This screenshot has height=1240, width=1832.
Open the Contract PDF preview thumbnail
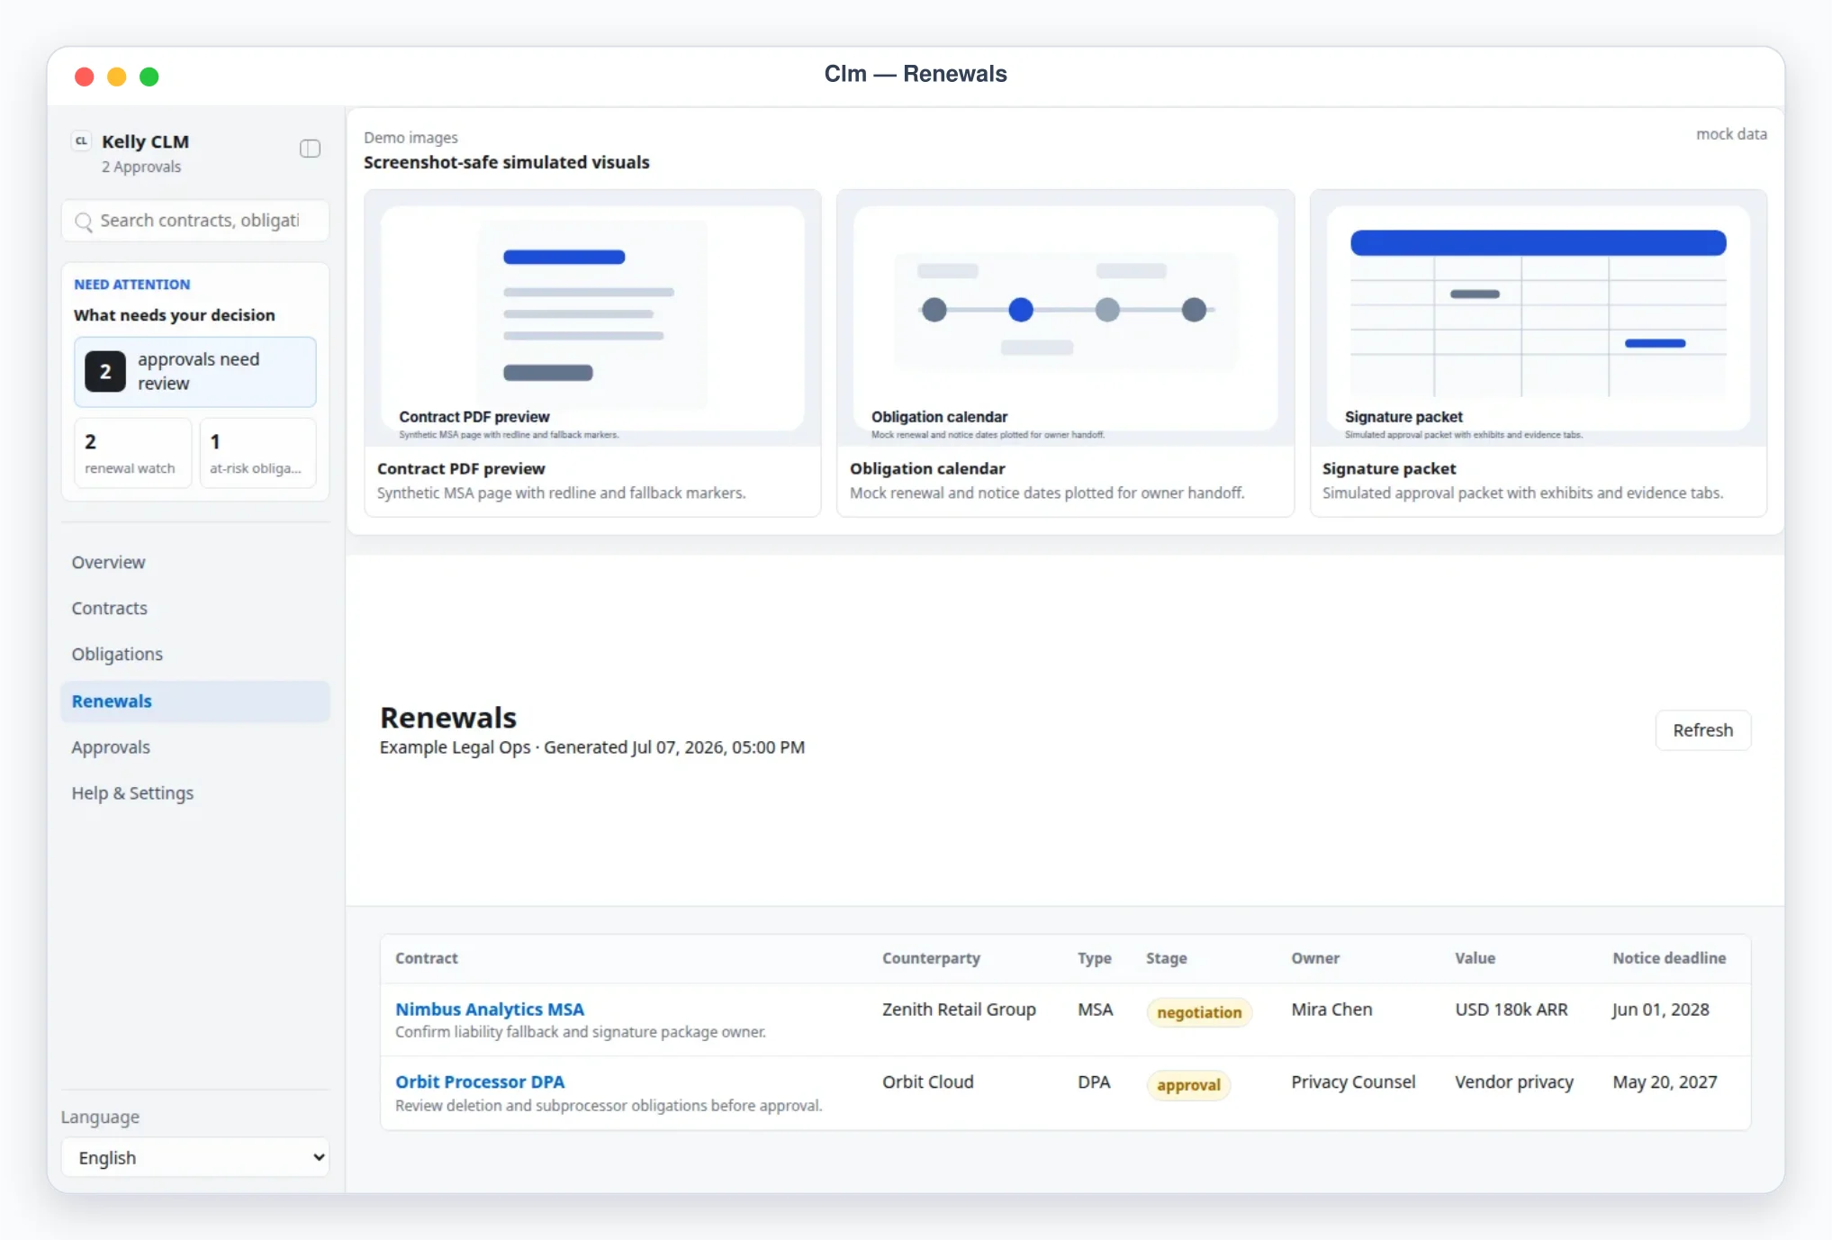point(592,318)
